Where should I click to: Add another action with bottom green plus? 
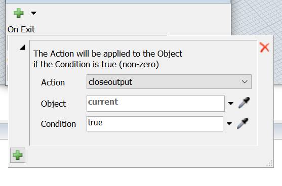click(x=18, y=155)
